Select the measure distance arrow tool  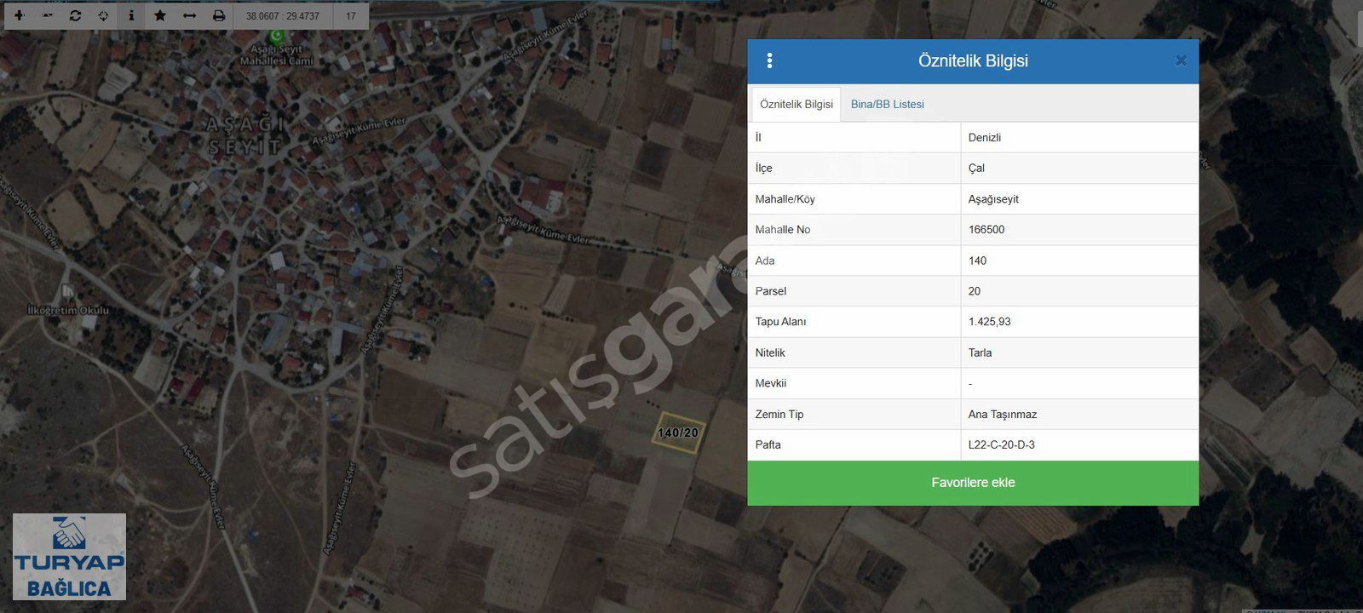[189, 16]
